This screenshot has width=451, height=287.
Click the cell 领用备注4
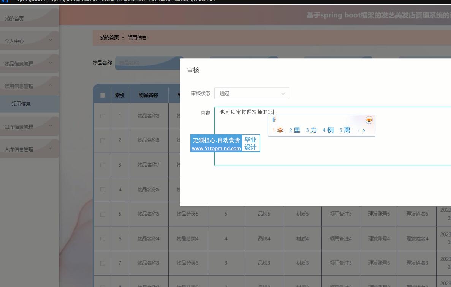pyautogui.click(x=340, y=239)
